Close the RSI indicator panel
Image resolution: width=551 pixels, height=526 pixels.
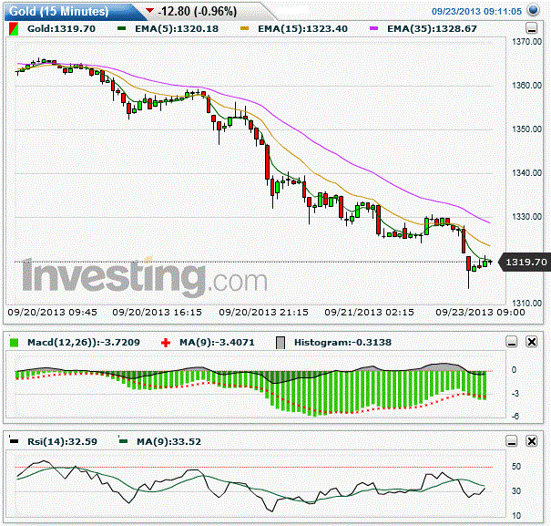coord(532,441)
